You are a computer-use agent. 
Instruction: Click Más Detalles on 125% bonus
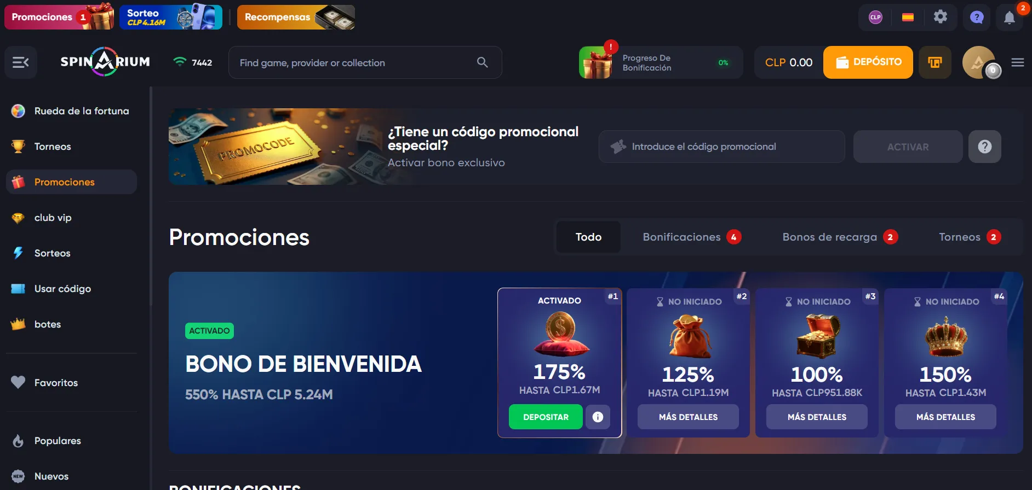point(688,417)
